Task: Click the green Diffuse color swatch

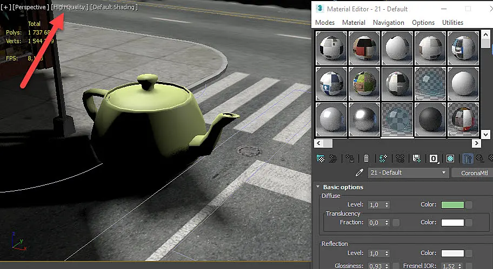Action: (x=453, y=205)
